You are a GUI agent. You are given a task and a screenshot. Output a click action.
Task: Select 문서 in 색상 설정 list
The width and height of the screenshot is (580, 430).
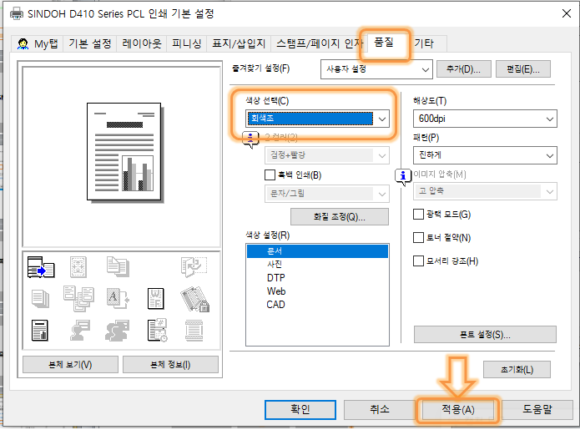[x=317, y=251]
